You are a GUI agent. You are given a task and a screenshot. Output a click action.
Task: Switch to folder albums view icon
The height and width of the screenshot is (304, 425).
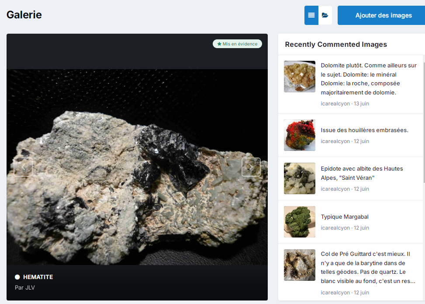tap(325, 15)
